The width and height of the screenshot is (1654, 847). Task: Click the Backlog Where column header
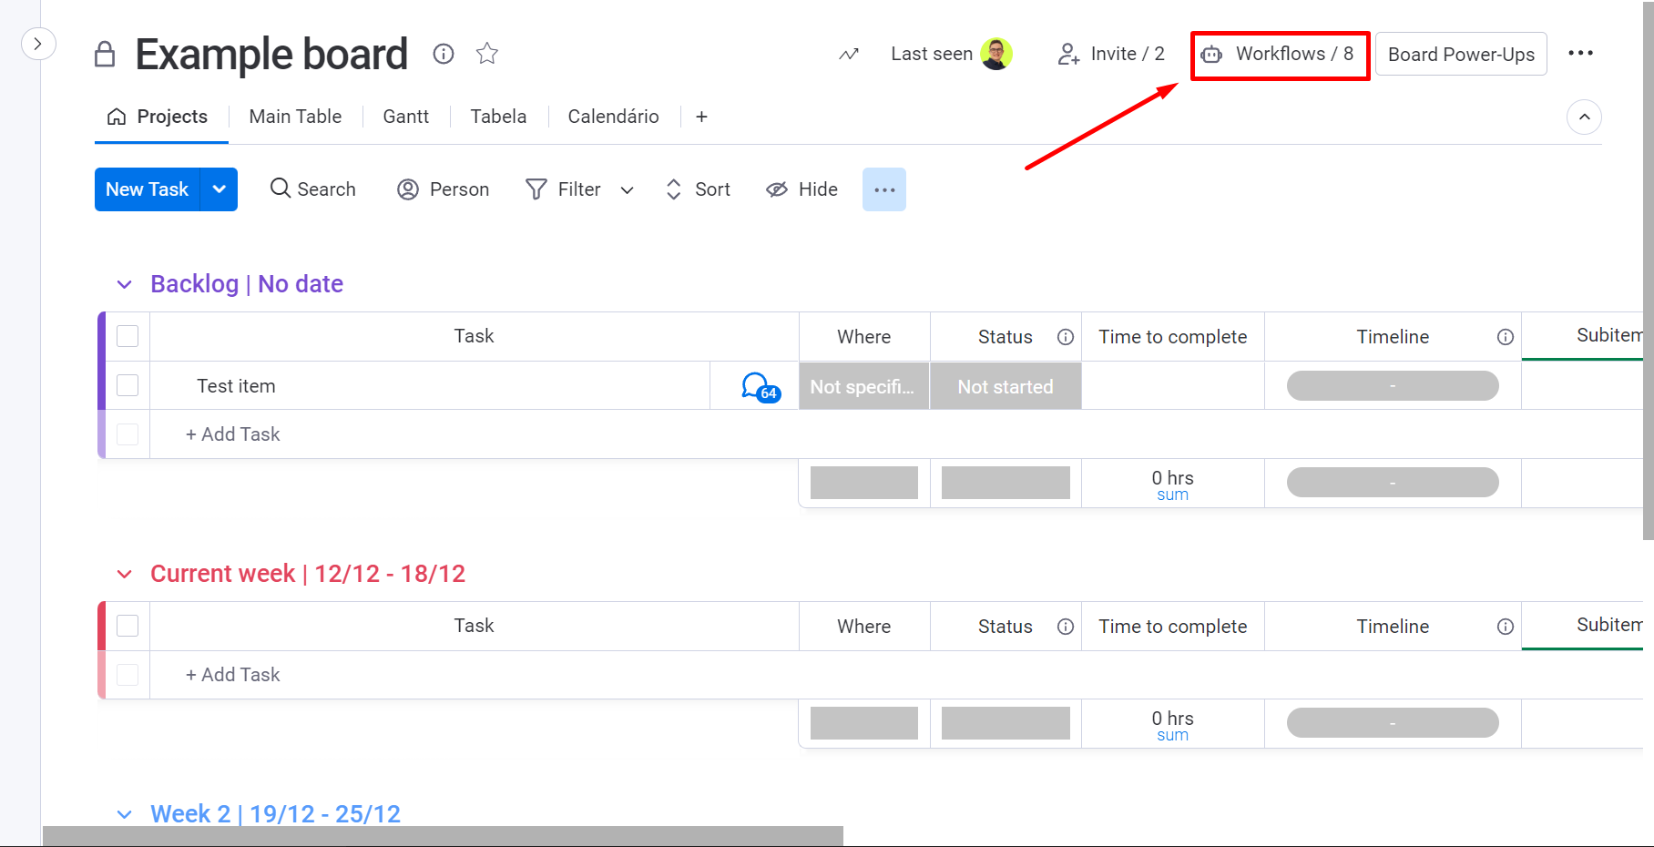[x=864, y=337]
